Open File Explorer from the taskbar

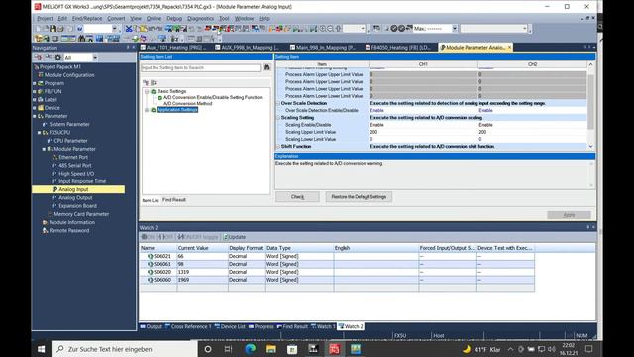(x=270, y=349)
